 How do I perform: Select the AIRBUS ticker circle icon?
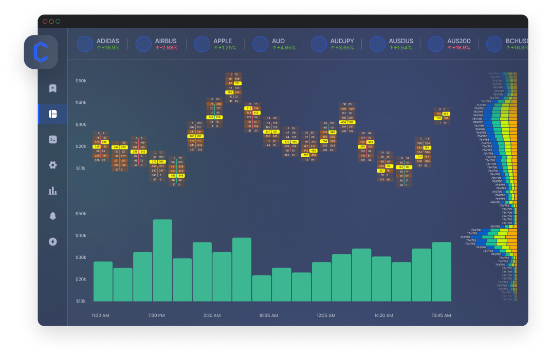(143, 44)
